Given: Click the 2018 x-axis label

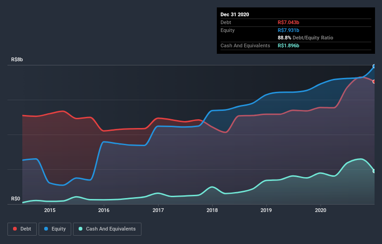Looking at the screenshot, I should [212, 210].
